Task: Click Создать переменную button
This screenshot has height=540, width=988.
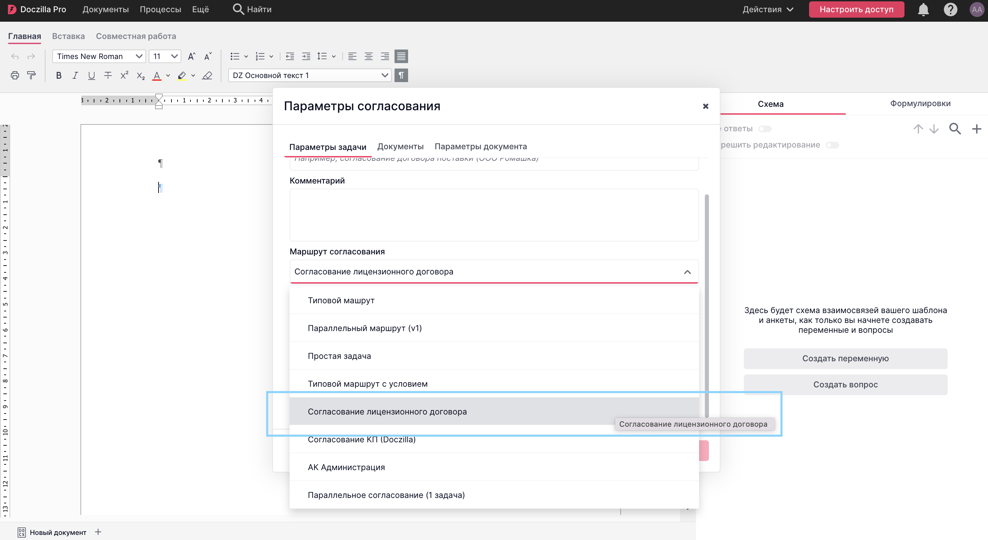Action: click(845, 358)
